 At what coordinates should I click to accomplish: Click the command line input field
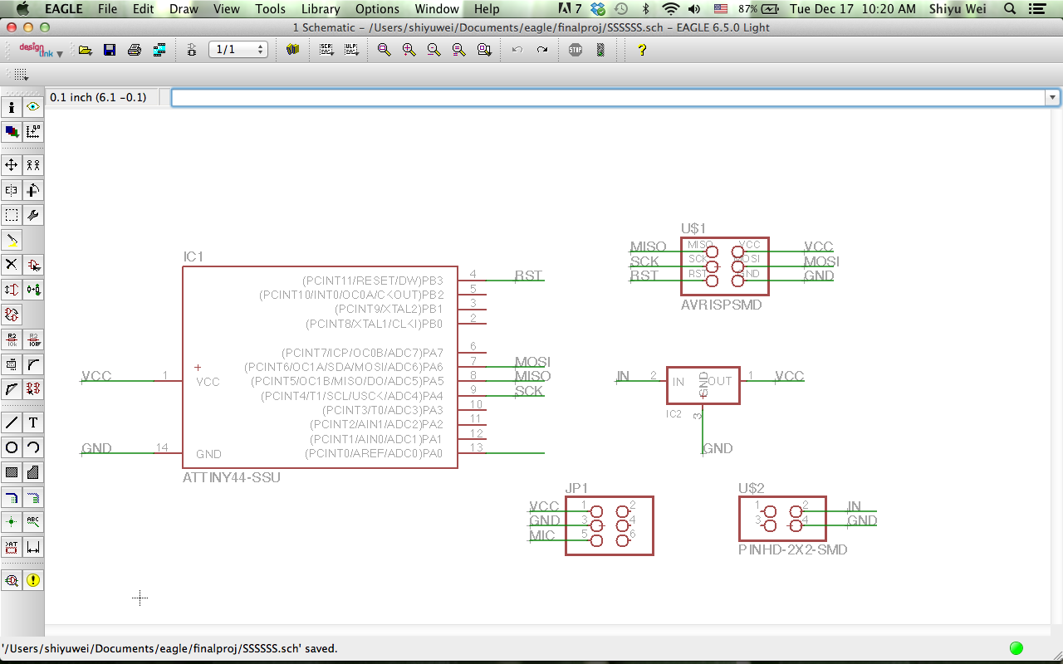tap(608, 97)
